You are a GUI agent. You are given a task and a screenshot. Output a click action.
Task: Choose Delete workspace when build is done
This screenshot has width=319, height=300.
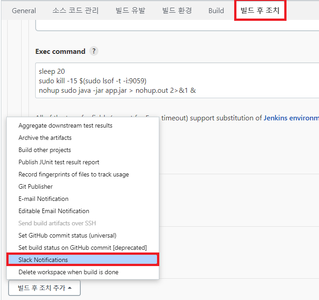click(x=83, y=272)
